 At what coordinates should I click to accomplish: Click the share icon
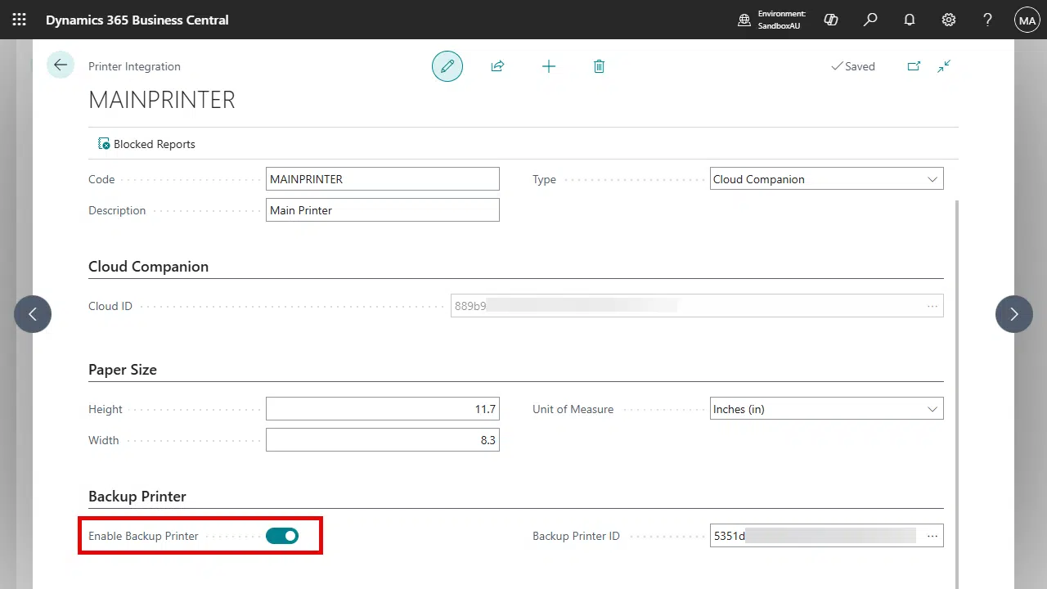pos(497,66)
